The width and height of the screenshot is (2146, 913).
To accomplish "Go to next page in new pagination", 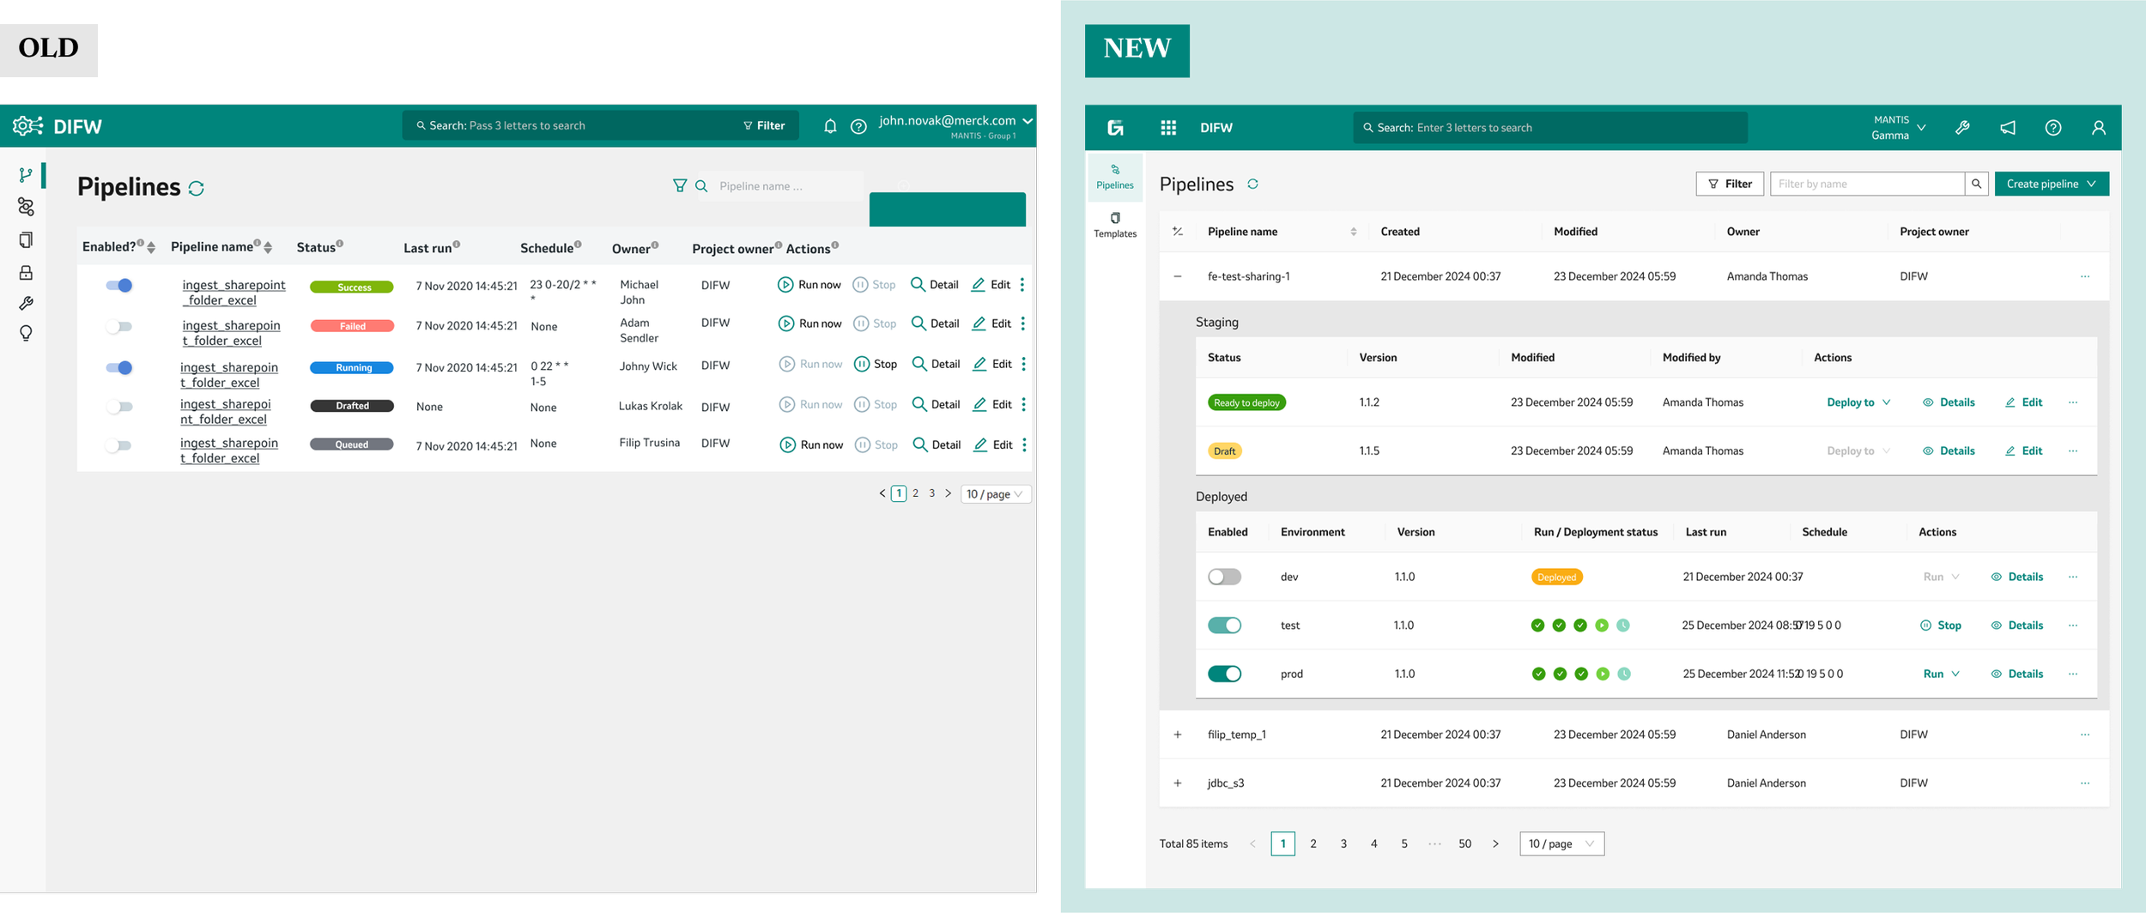I will pos(1495,843).
